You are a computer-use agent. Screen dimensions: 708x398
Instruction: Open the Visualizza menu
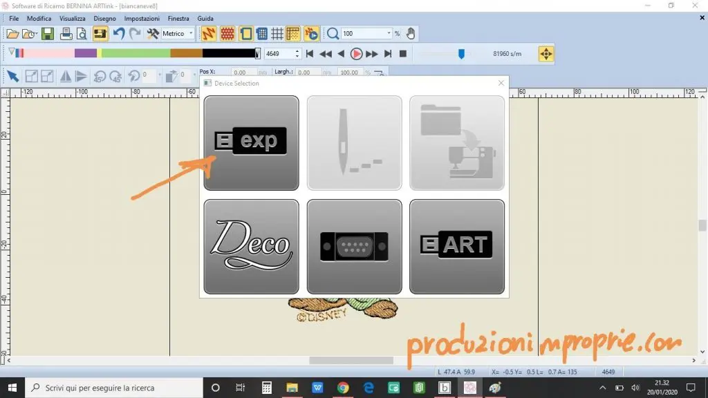(x=72, y=19)
